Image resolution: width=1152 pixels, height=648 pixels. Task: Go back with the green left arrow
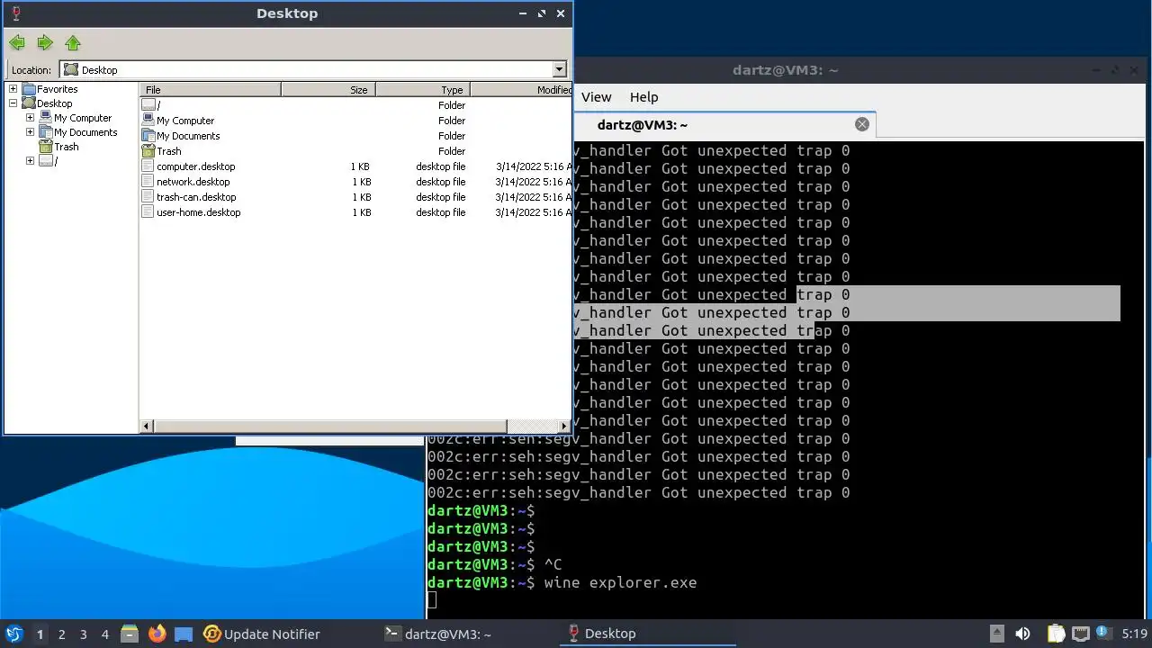(17, 42)
